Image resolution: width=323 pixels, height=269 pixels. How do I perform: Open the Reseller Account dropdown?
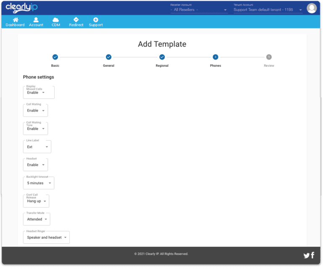click(x=199, y=10)
